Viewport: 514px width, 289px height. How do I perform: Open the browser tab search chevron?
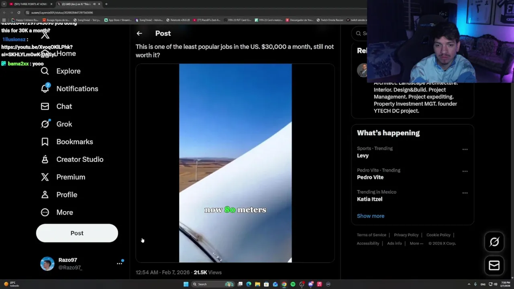pyautogui.click(x=4, y=4)
